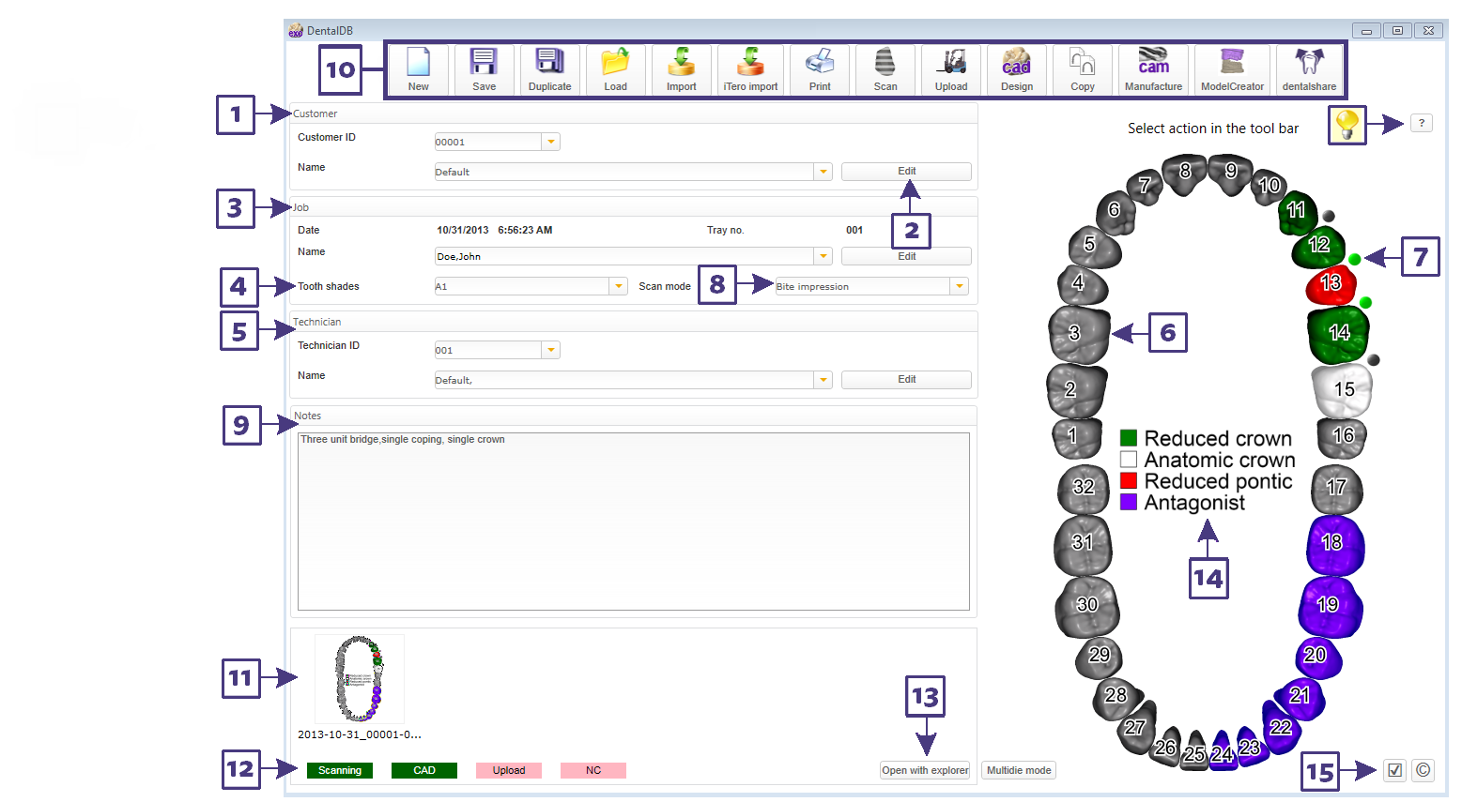Click the pink Upload status tab
This screenshot has width=1462, height=802.
[x=509, y=770]
